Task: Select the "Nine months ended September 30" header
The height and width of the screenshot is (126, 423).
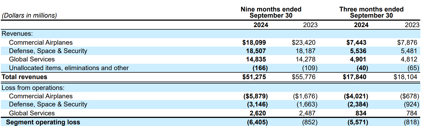Action: 271,12
